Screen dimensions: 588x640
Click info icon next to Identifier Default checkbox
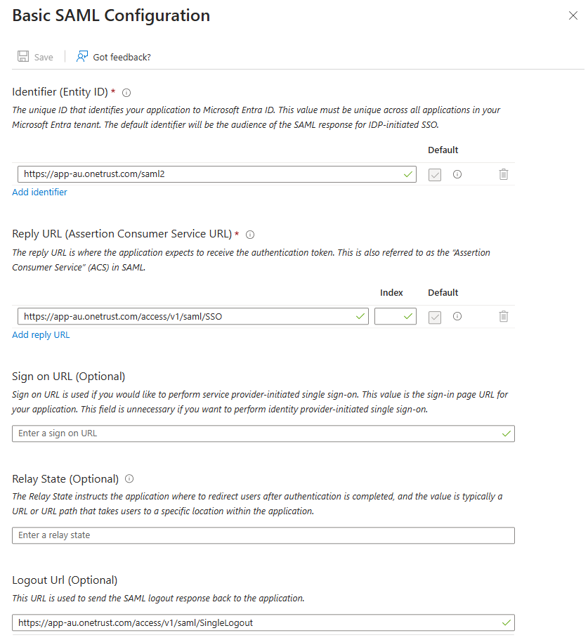pyautogui.click(x=457, y=174)
